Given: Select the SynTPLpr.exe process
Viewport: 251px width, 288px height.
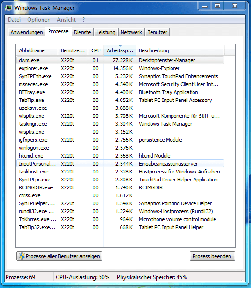Looking at the screenshot, I should 120,180.
